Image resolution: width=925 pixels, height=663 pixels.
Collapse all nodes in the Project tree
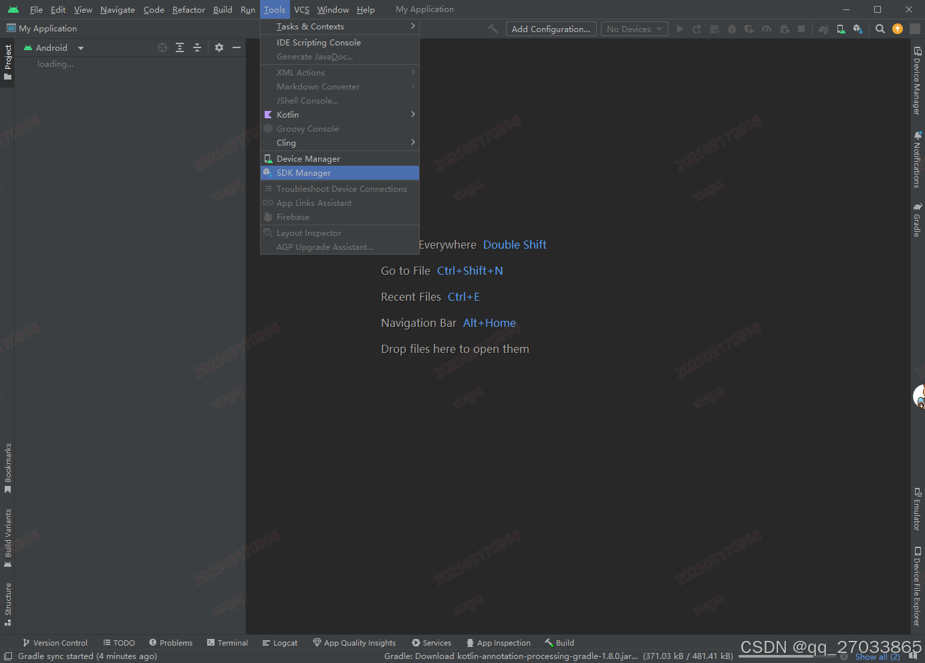[196, 47]
